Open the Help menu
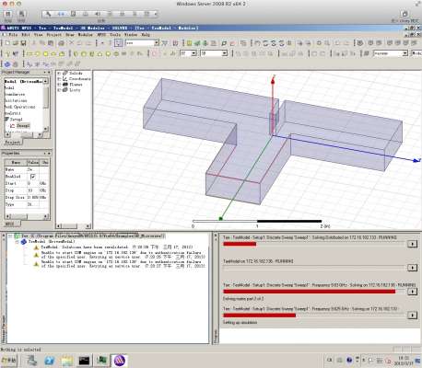422x368 pixels. tap(146, 35)
